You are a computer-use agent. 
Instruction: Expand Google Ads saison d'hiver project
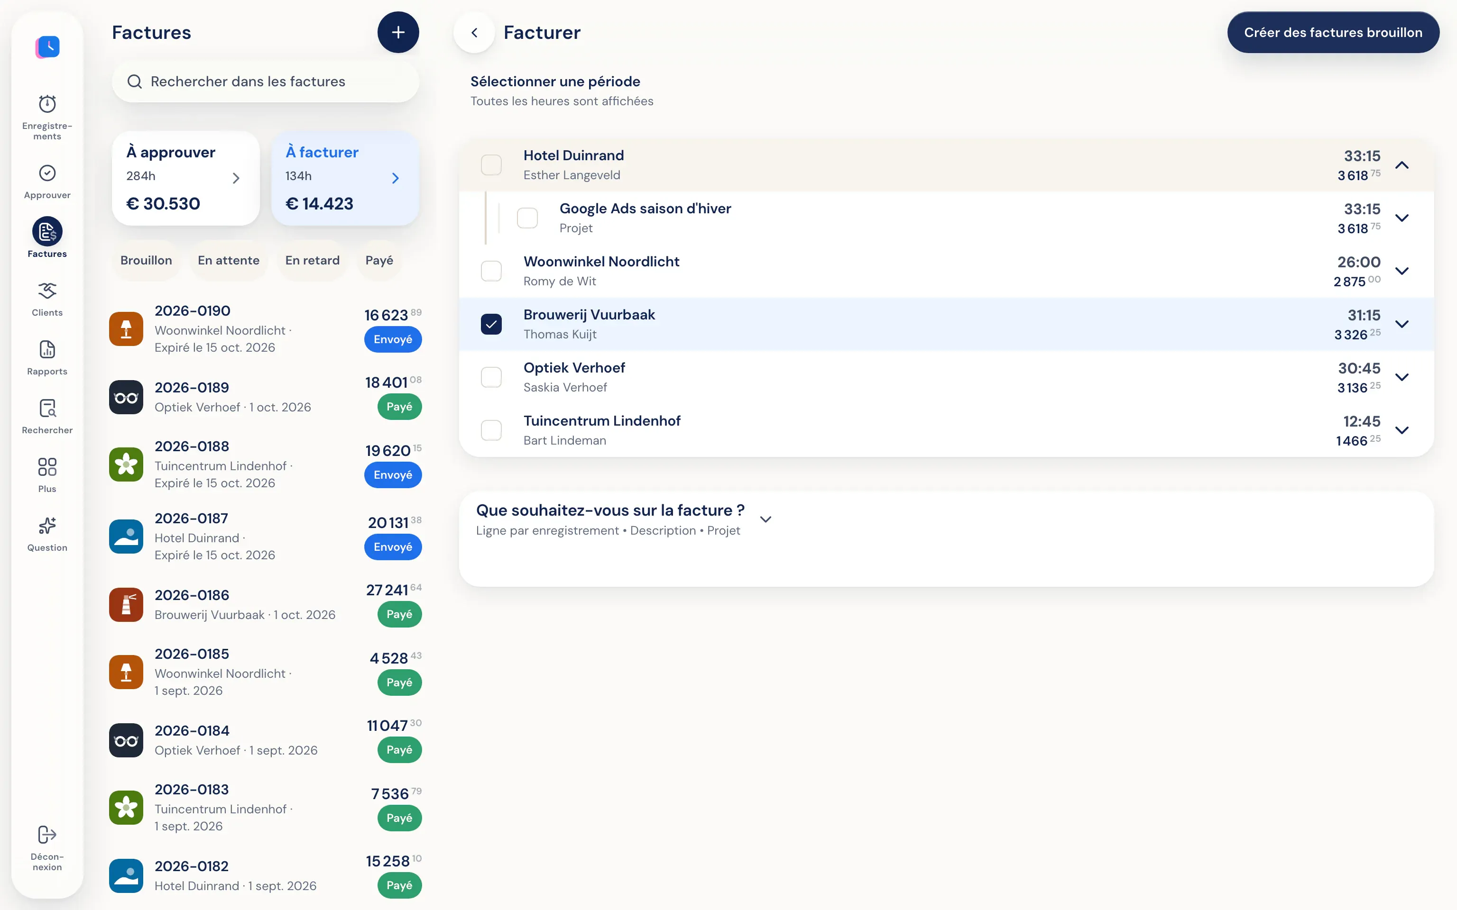pos(1402,218)
